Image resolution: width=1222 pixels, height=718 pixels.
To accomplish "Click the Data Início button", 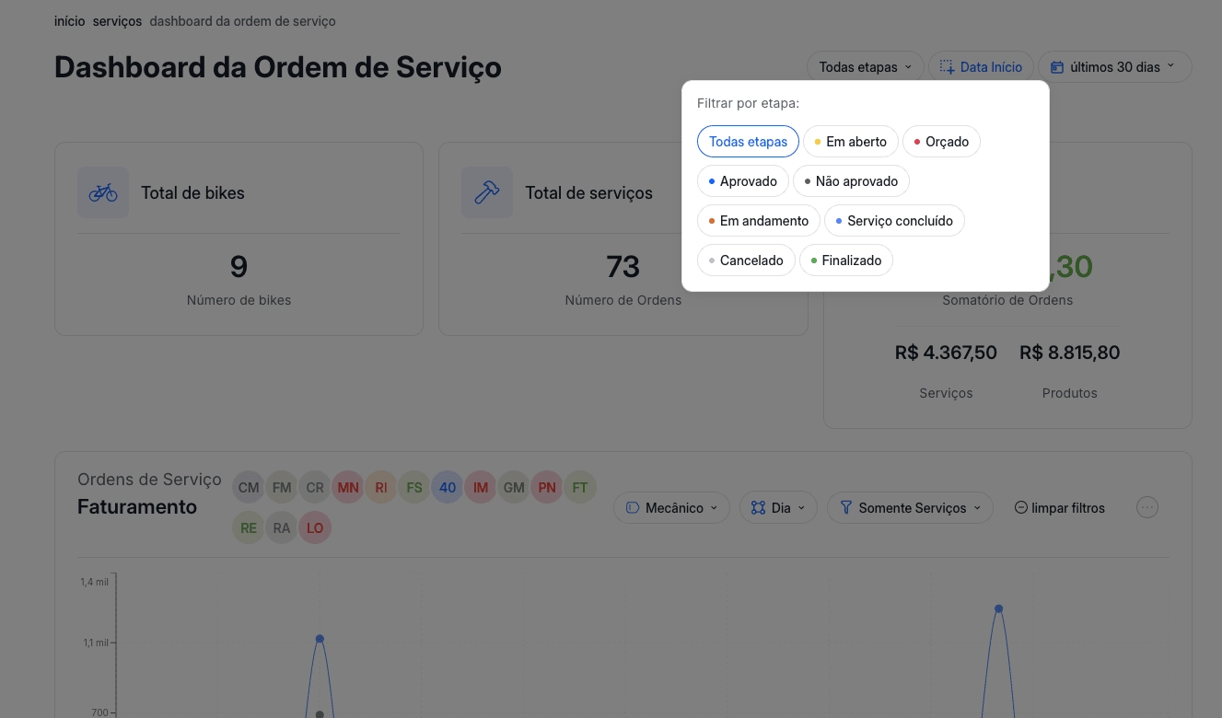I will (x=981, y=67).
